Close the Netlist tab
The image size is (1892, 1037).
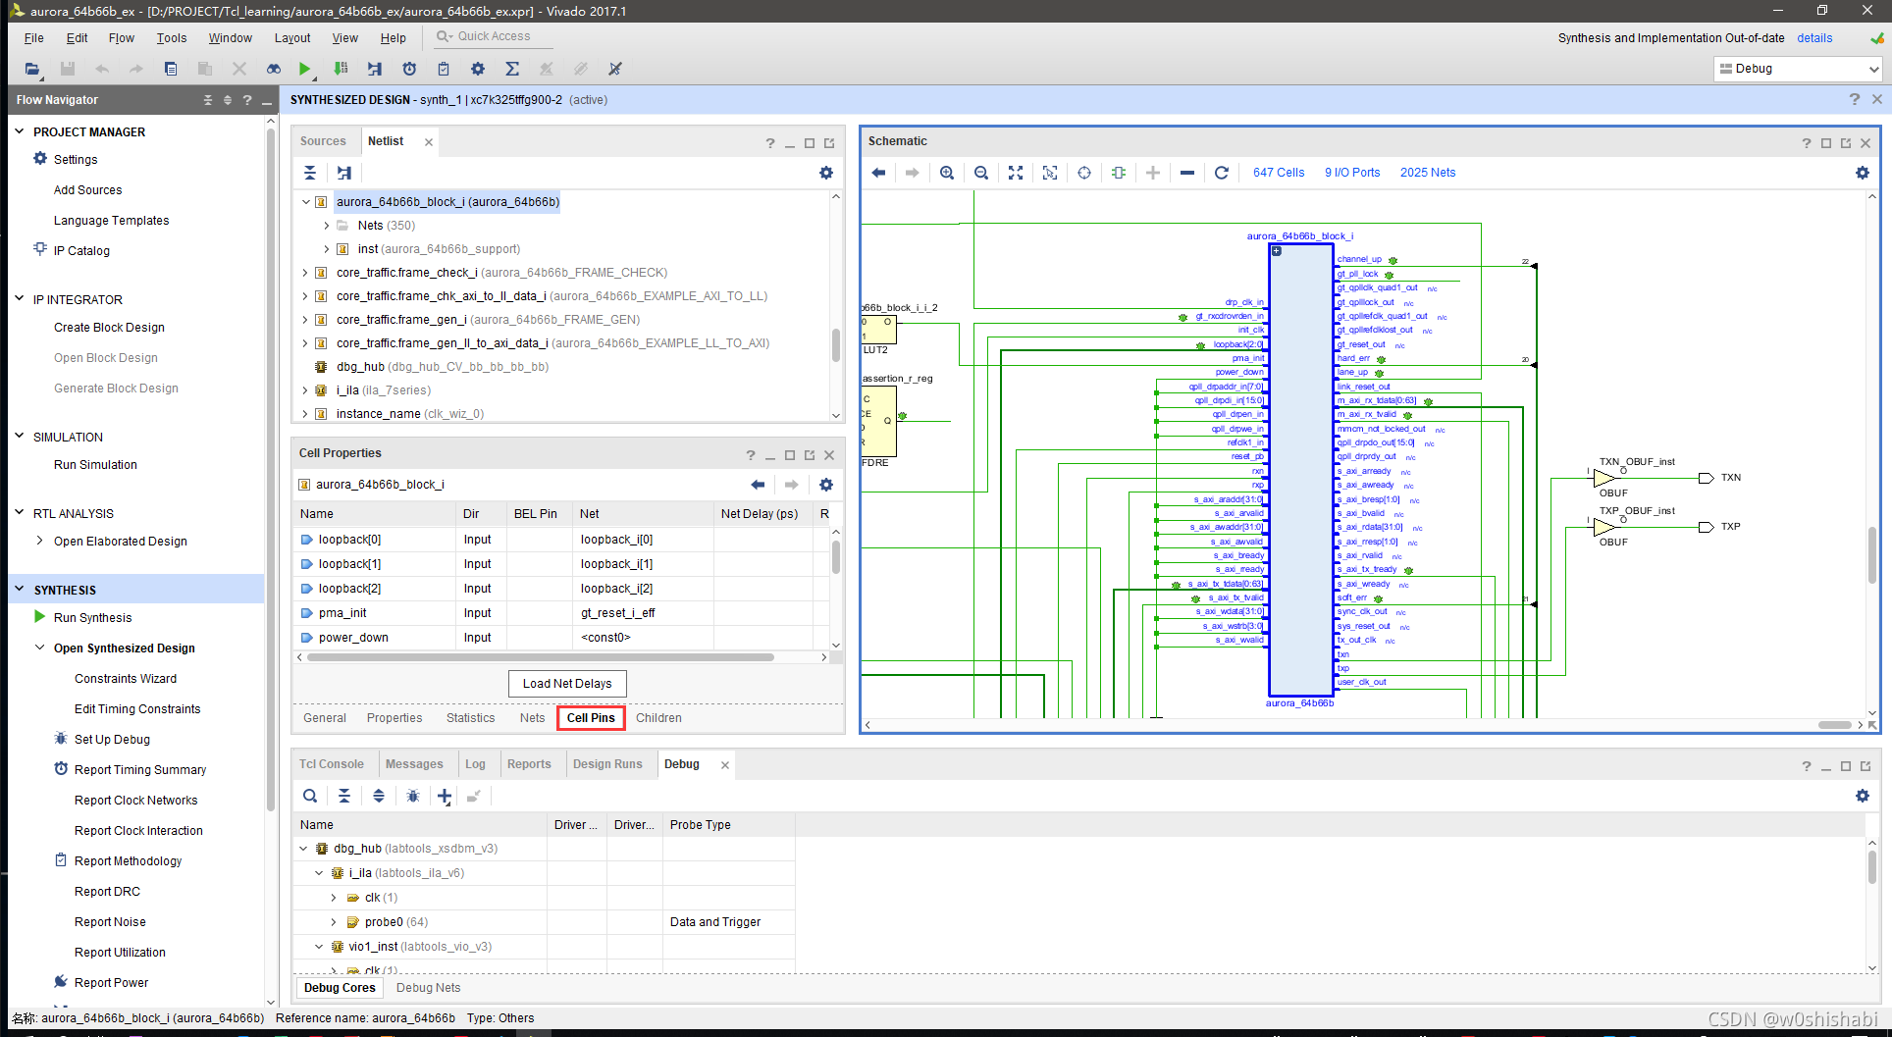pyautogui.click(x=429, y=142)
